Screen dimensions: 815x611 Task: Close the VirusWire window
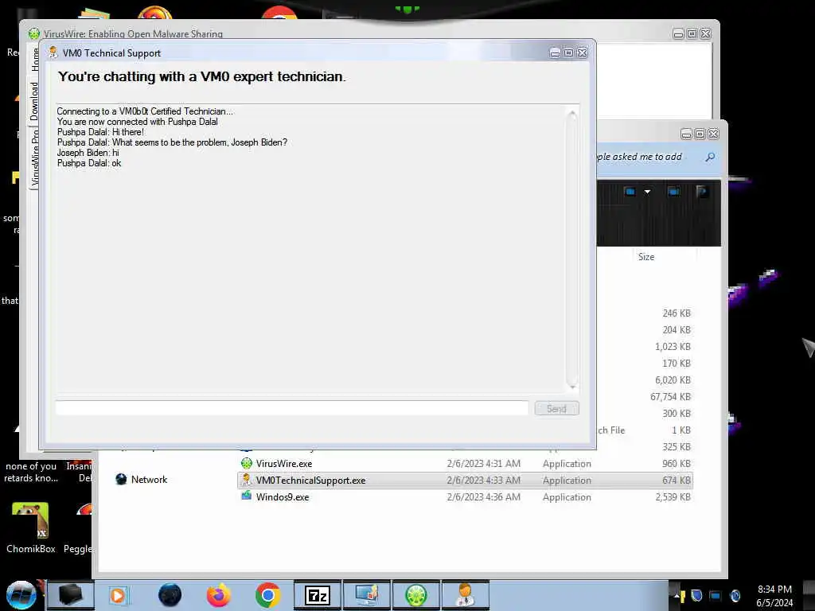tap(706, 33)
